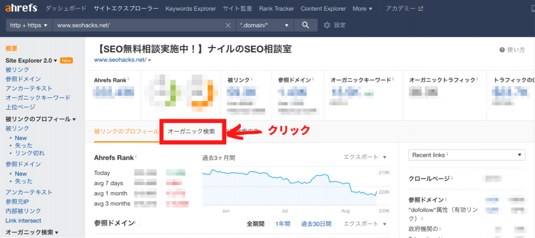Open the dropdown arrow beside www.seohacks.net/ link
Viewport: 535px width, 238px height.
pyautogui.click(x=149, y=60)
